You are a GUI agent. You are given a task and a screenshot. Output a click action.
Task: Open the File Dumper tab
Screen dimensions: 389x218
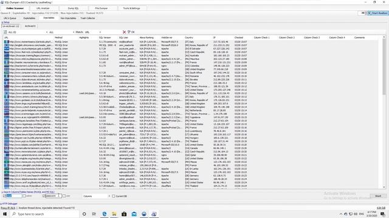click(x=102, y=8)
